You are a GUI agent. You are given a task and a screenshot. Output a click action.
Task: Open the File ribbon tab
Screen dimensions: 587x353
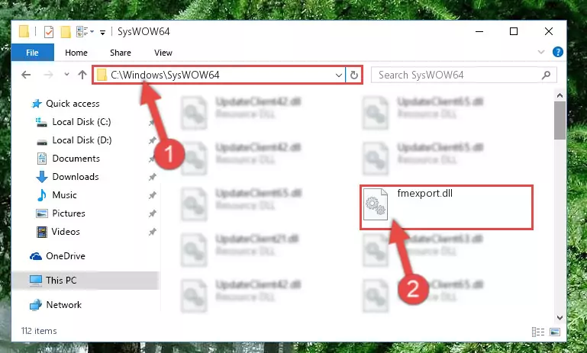tap(32, 53)
